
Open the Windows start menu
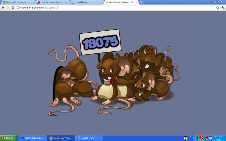click(8, 138)
